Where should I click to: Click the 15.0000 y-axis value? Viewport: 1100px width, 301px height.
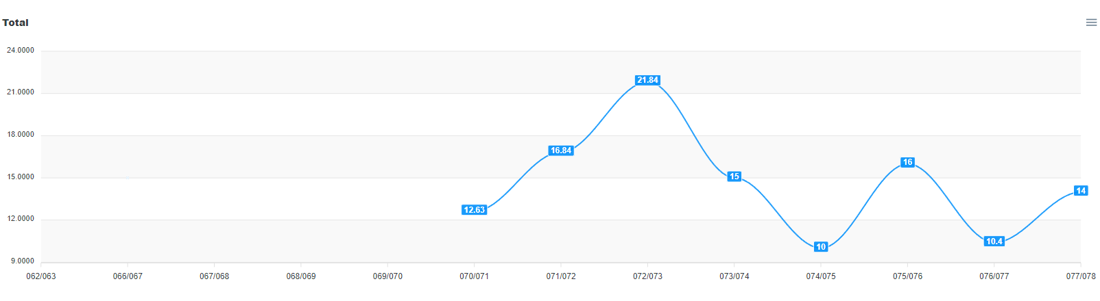[21, 177]
